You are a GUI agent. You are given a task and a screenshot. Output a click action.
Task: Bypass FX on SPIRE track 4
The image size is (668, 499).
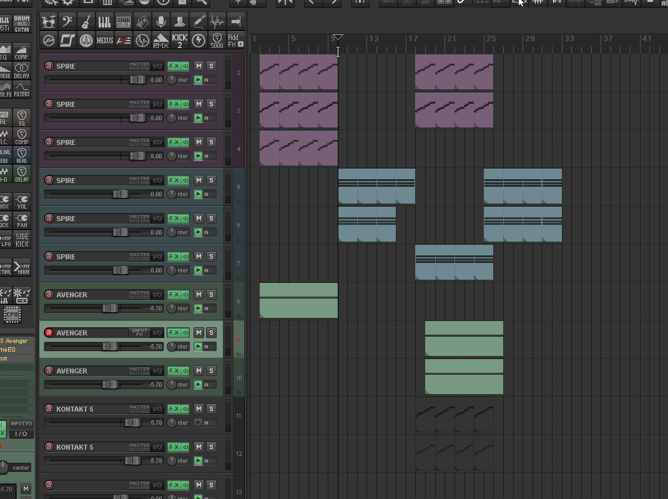click(186, 142)
